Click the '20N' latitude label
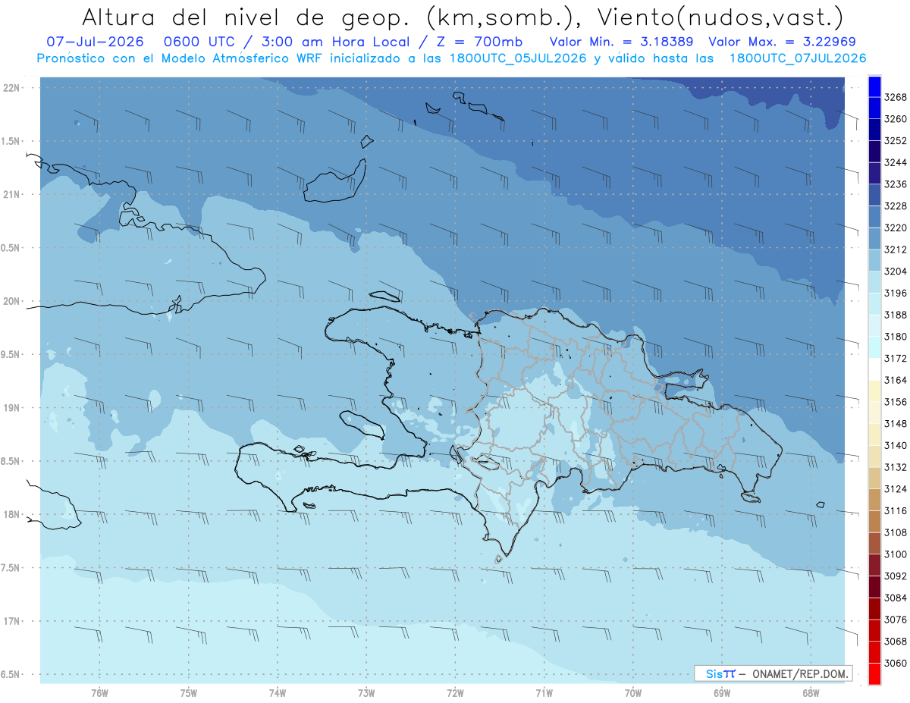The width and height of the screenshot is (910, 703). click(11, 301)
